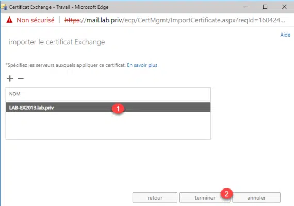Open the En savoir plus link
This screenshot has height=206, width=294.
coord(142,65)
